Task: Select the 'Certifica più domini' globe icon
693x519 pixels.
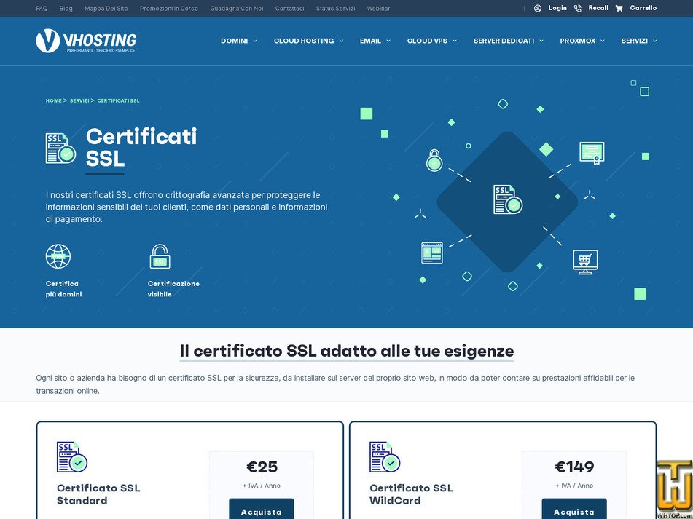Action: tap(58, 256)
